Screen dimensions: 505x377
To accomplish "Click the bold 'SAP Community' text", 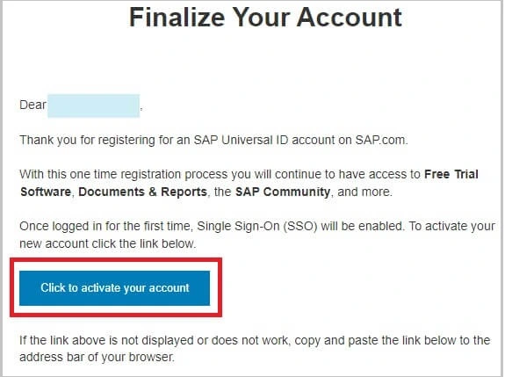I will click(x=283, y=192).
